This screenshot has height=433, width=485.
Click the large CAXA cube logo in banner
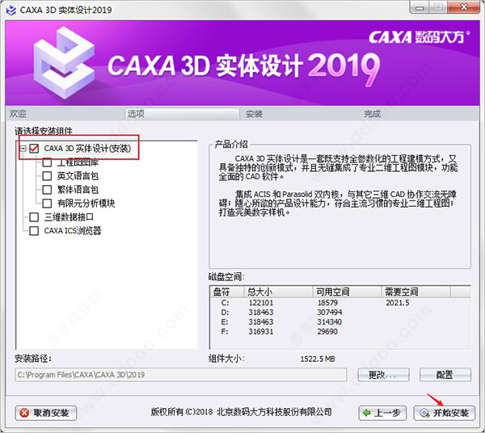[64, 63]
